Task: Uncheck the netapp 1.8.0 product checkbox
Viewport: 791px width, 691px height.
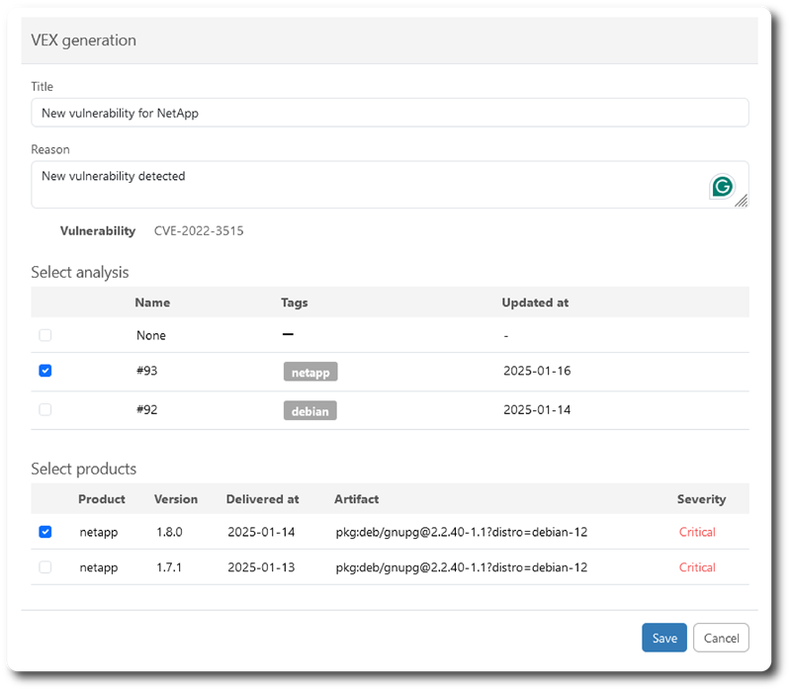Action: [x=45, y=532]
